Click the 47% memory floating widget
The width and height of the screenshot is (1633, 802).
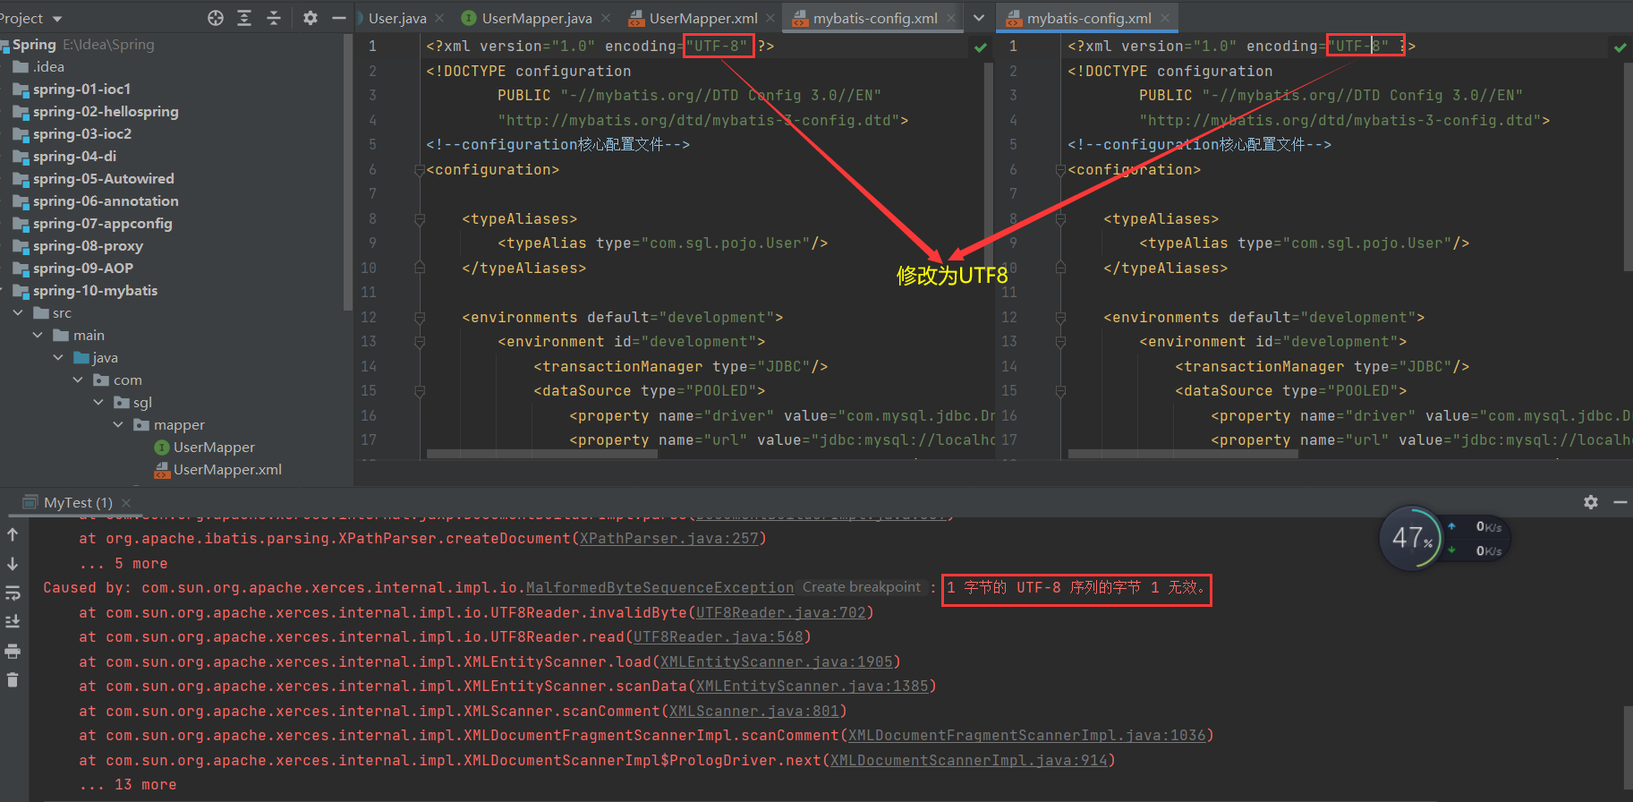1411,538
